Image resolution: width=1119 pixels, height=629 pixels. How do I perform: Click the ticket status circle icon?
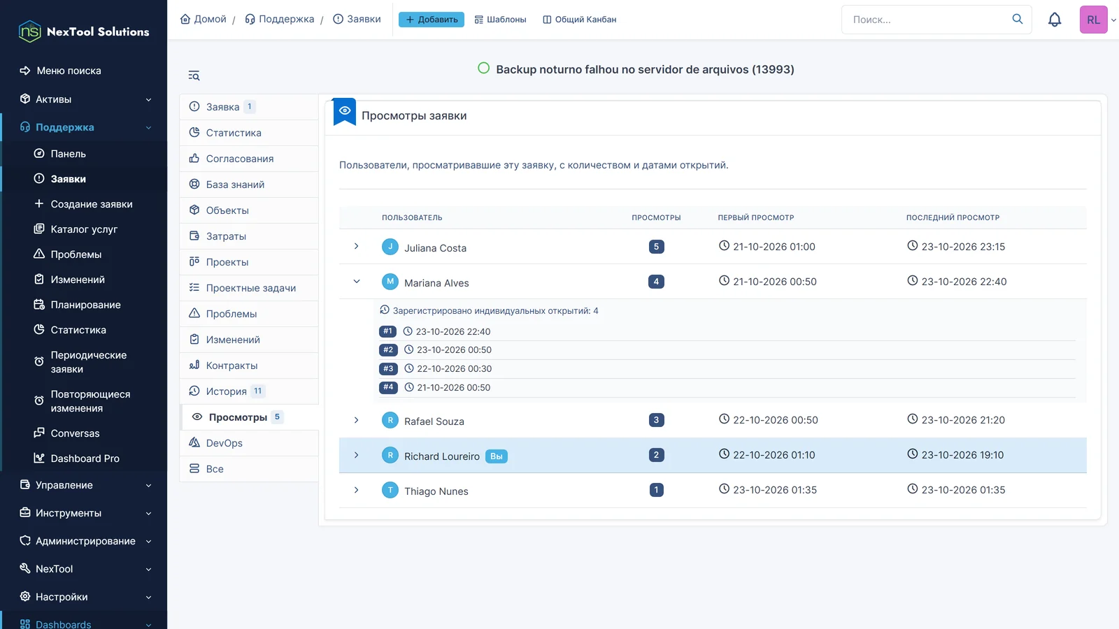click(x=483, y=68)
